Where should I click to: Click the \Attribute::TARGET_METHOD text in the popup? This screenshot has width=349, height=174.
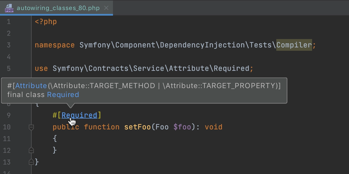click(103, 86)
